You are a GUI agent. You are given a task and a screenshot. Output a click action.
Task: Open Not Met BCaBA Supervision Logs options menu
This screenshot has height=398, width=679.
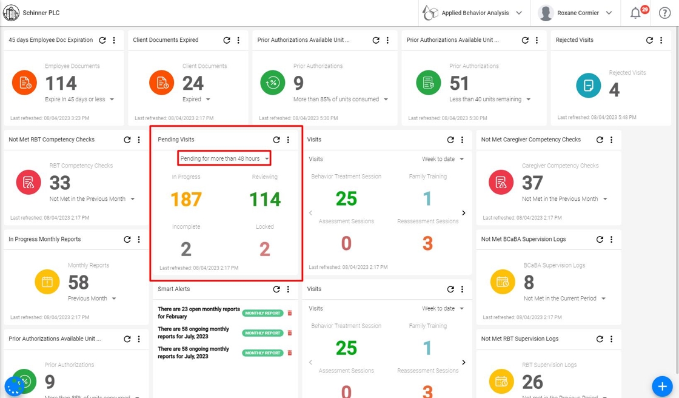(612, 239)
